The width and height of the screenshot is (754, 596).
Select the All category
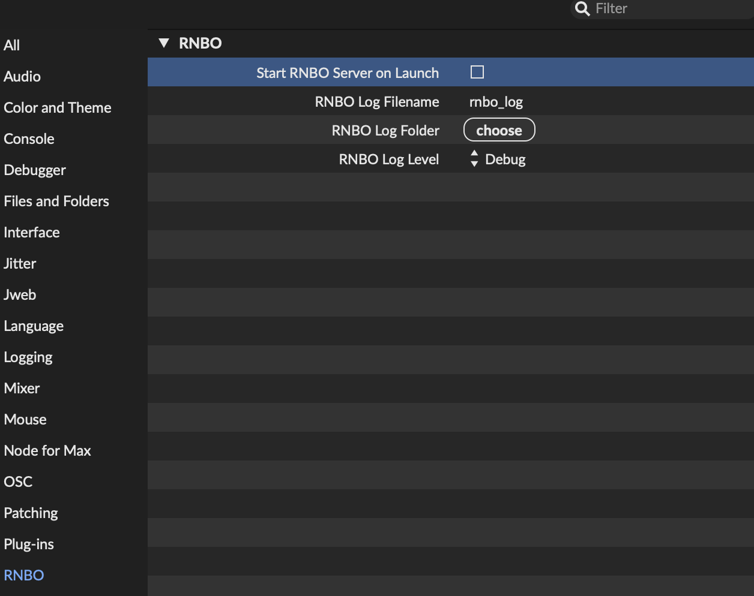pyautogui.click(x=12, y=45)
